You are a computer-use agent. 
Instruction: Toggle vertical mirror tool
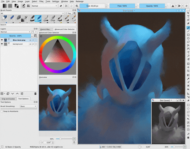pos(179,6)
